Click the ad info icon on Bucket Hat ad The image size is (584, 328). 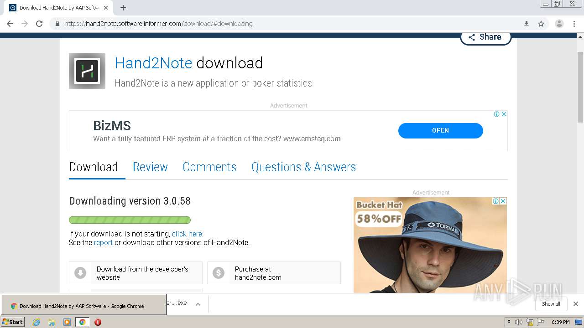[x=495, y=201]
